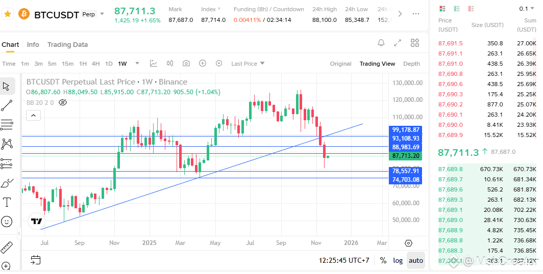
Task: Select the 3m timeframe
Action: (x=38, y=64)
